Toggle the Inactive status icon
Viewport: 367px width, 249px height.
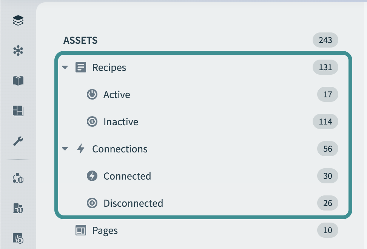[93, 121]
